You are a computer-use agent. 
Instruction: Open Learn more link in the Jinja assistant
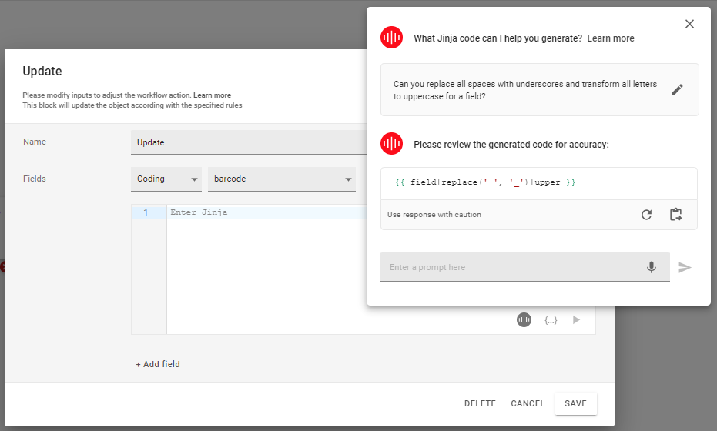(x=611, y=38)
